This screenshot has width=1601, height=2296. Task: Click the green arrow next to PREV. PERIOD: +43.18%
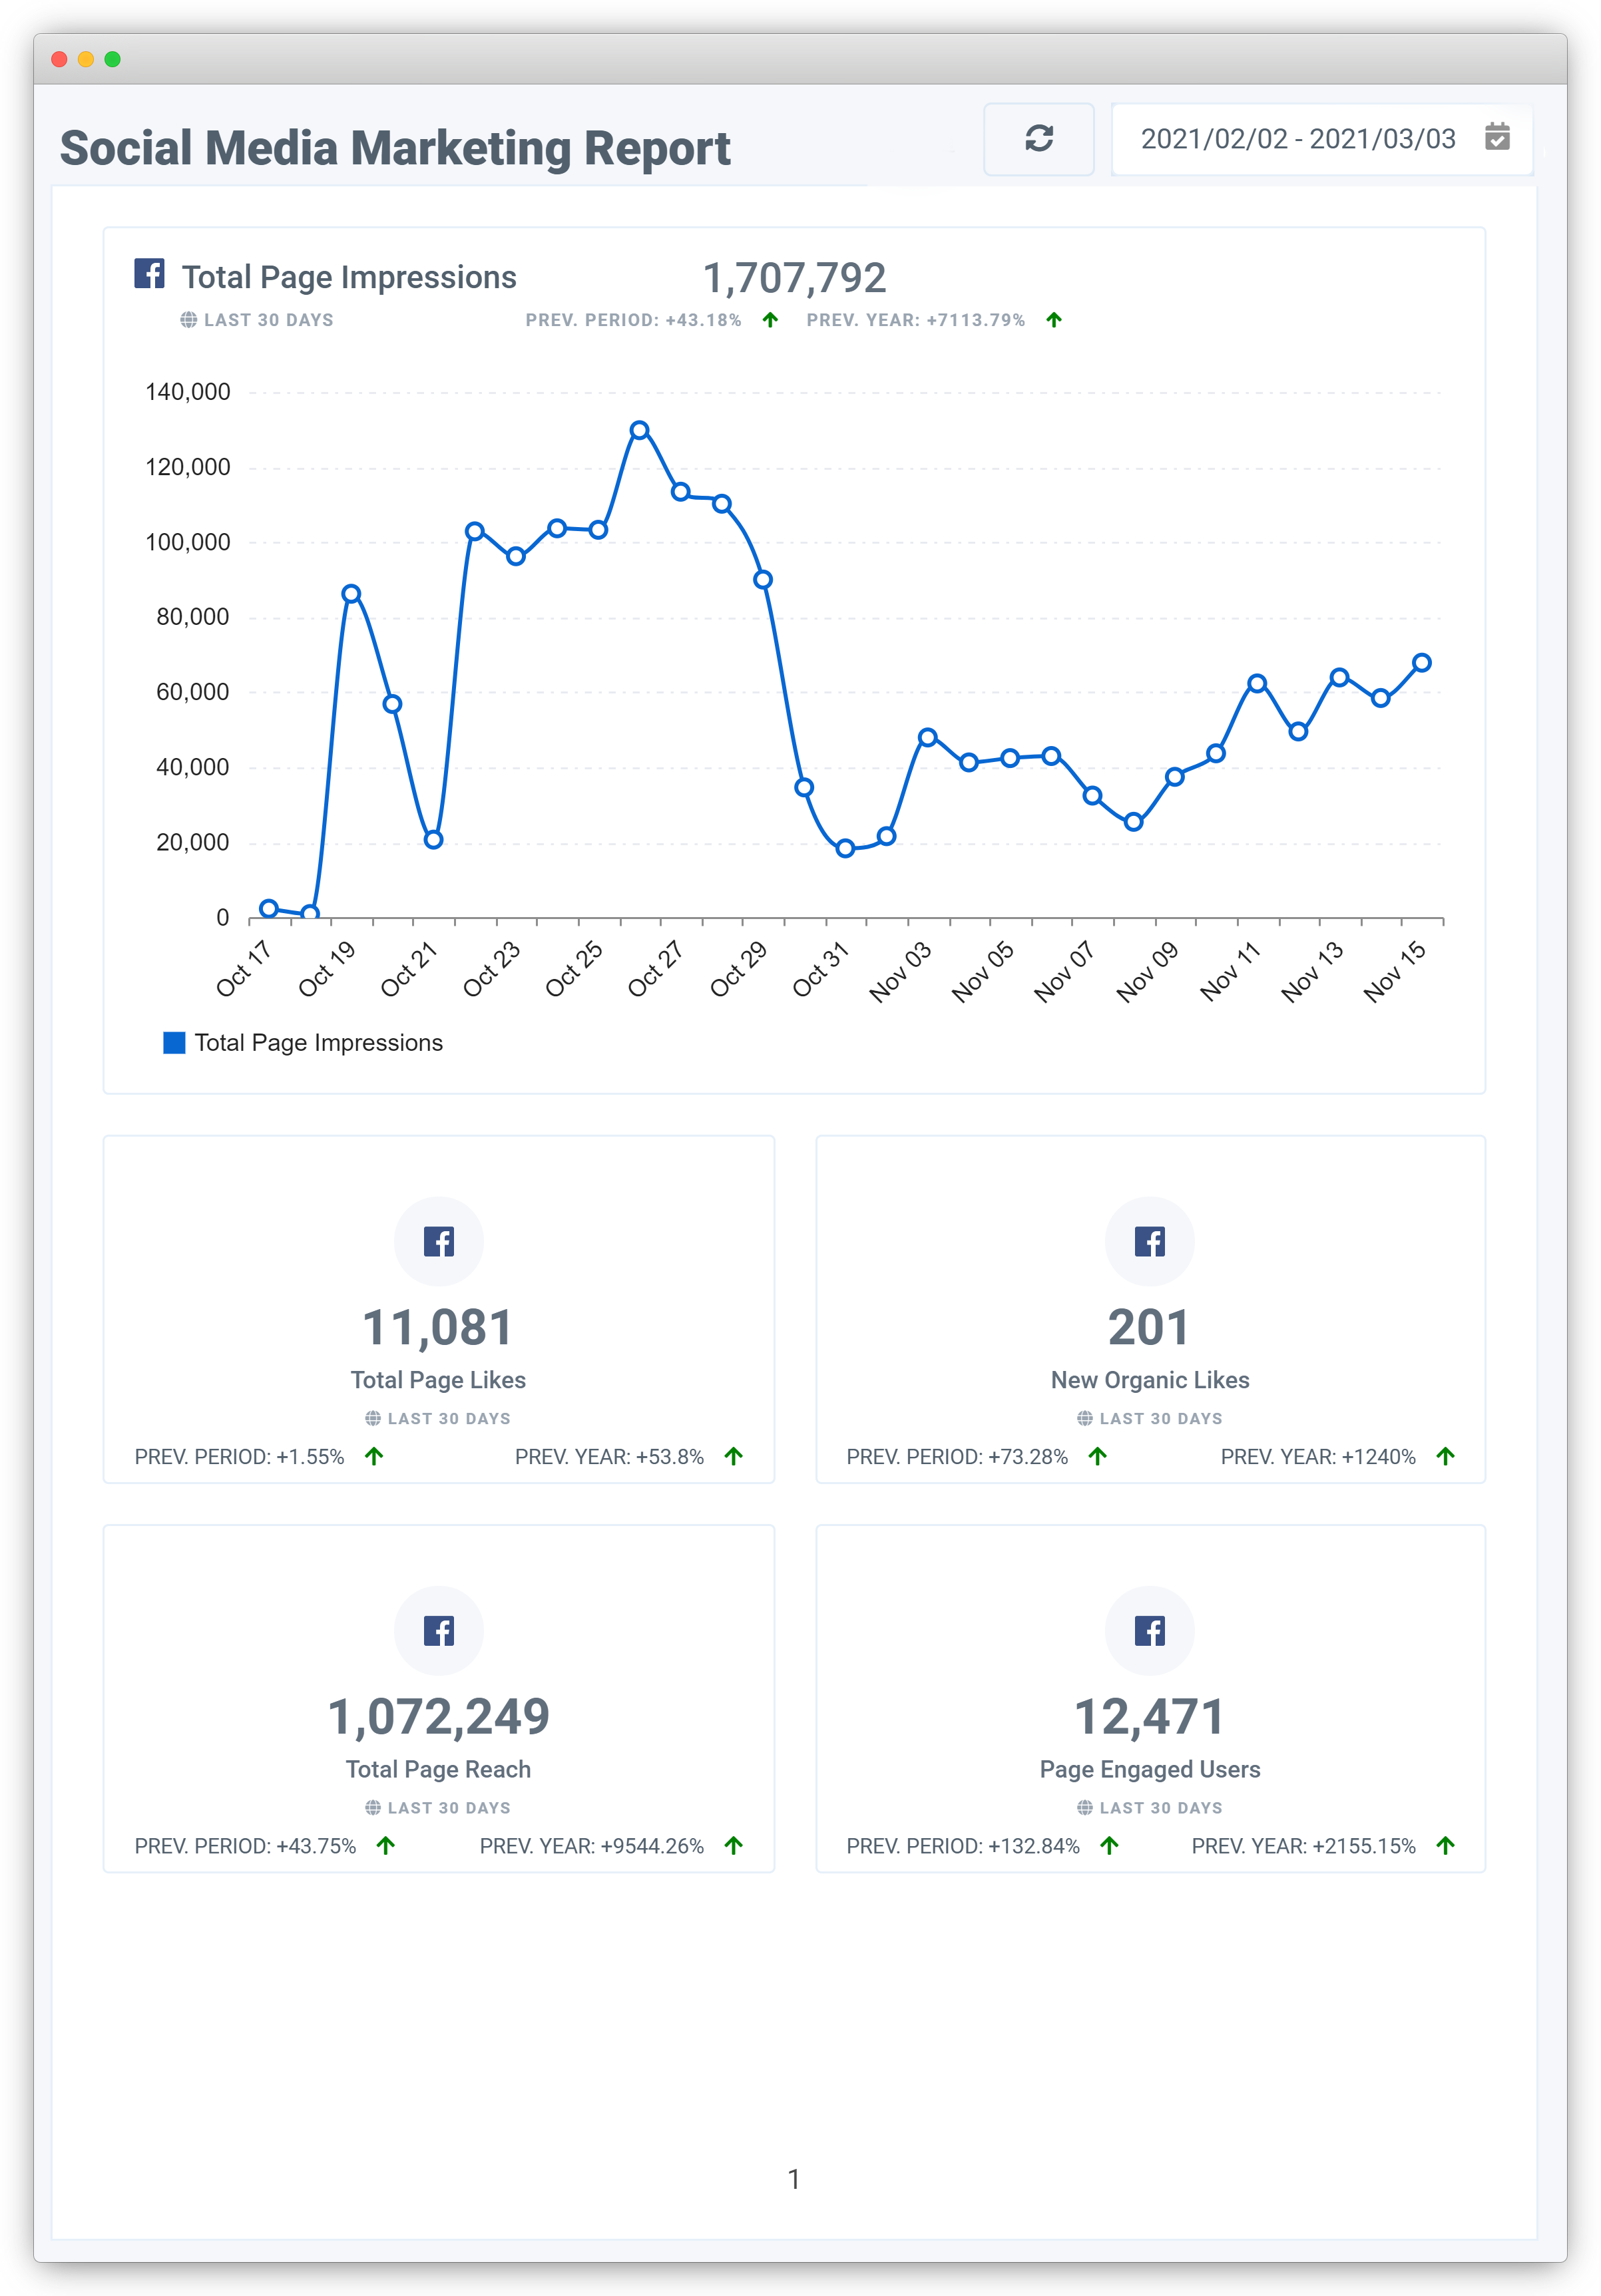770,320
